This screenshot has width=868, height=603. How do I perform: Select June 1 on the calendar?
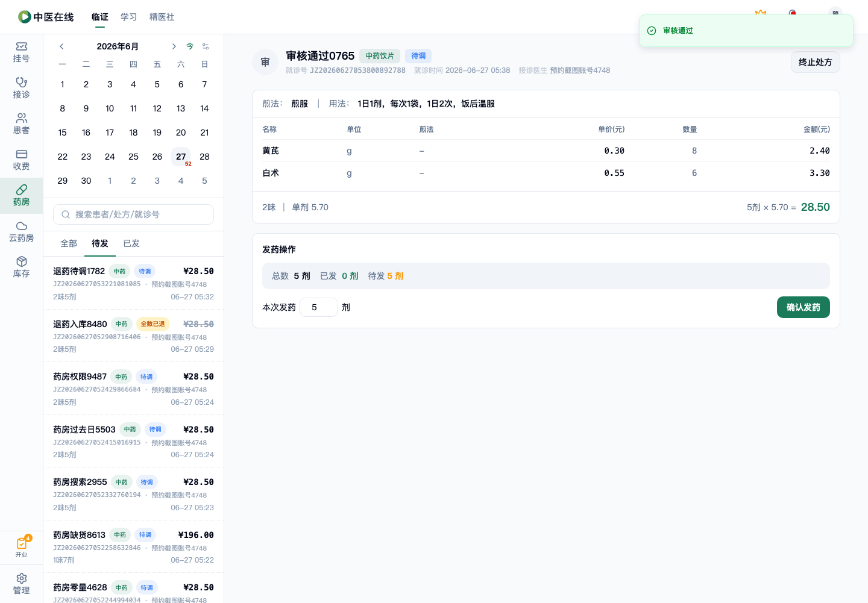click(63, 84)
